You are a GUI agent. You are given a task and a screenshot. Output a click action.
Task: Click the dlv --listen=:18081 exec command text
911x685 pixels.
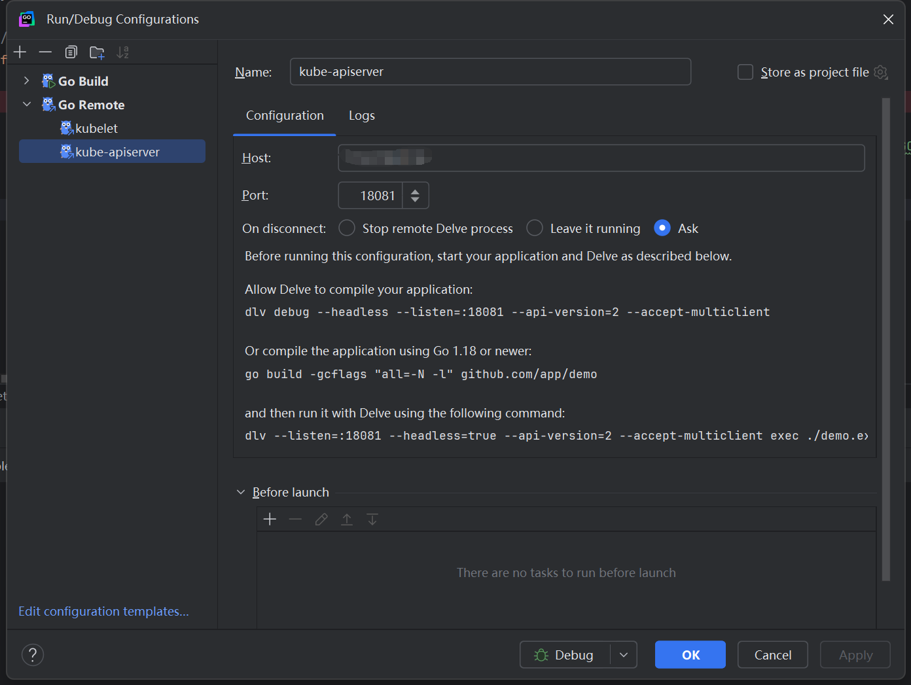(x=556, y=436)
